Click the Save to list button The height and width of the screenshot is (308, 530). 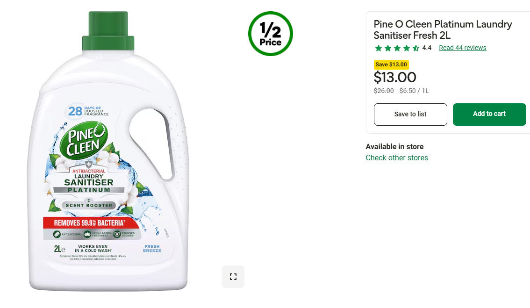[410, 115]
